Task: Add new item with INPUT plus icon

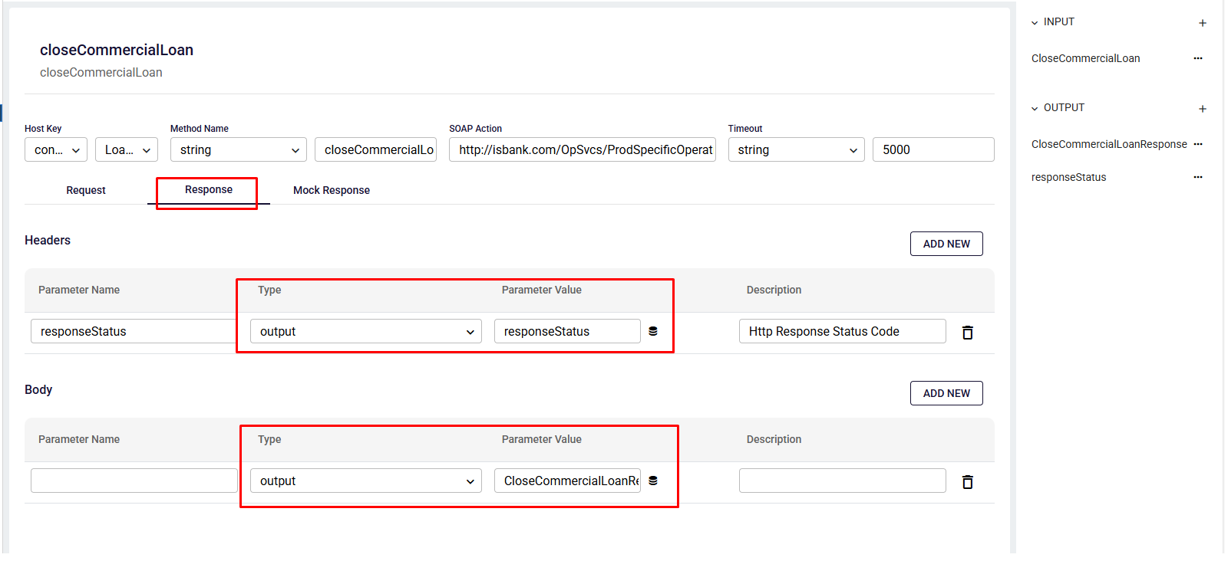Action: (1202, 23)
